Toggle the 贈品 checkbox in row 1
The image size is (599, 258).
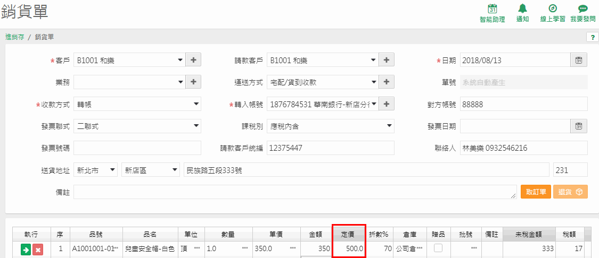click(x=438, y=248)
